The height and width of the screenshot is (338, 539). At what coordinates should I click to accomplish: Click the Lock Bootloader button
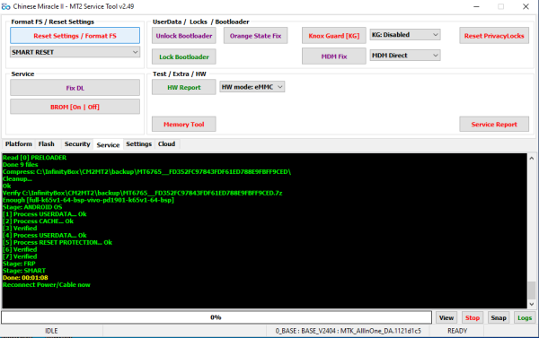[184, 56]
